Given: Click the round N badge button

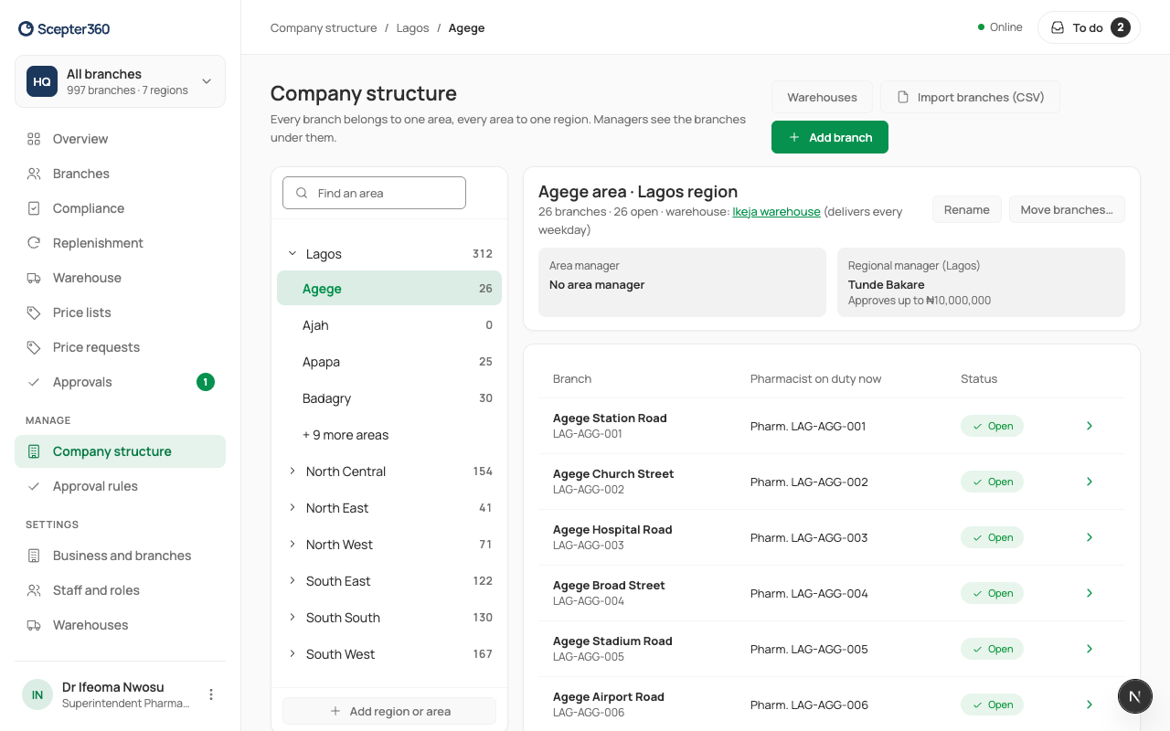Looking at the screenshot, I should [1135, 696].
